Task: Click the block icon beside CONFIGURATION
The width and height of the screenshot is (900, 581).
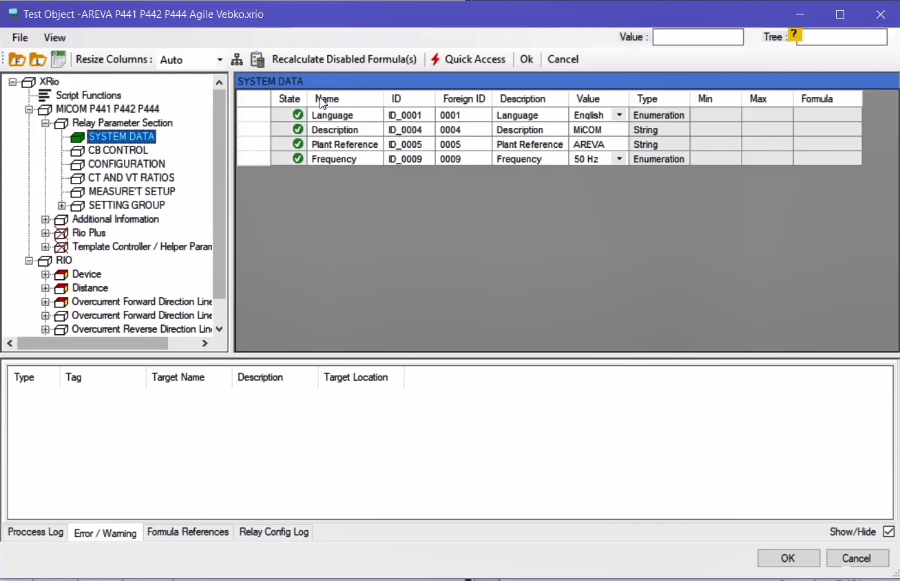Action: [x=77, y=164]
